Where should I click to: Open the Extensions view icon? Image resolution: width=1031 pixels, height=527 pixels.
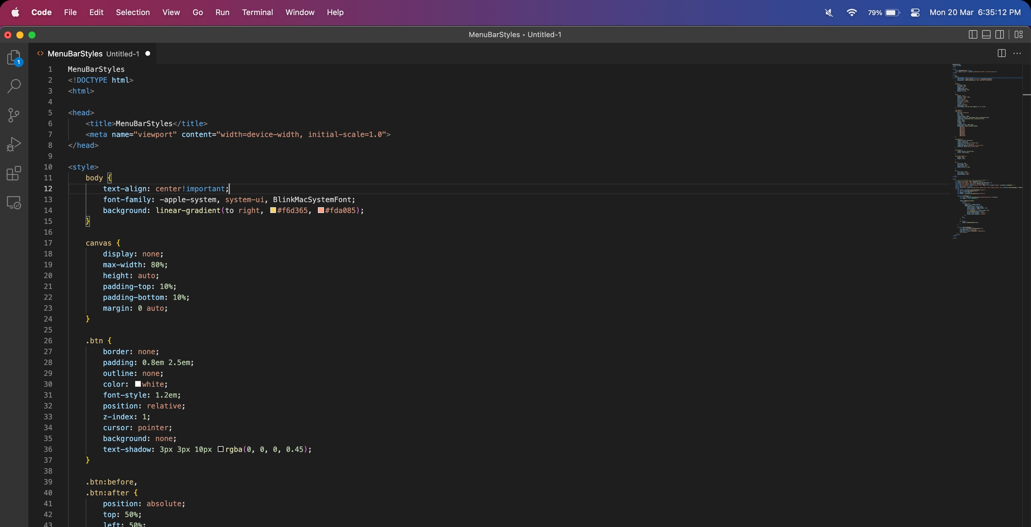(14, 173)
